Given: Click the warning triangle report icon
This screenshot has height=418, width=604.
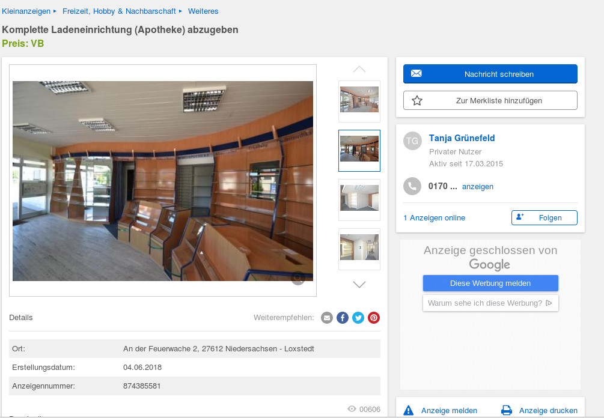Looking at the screenshot, I should 409,410.
